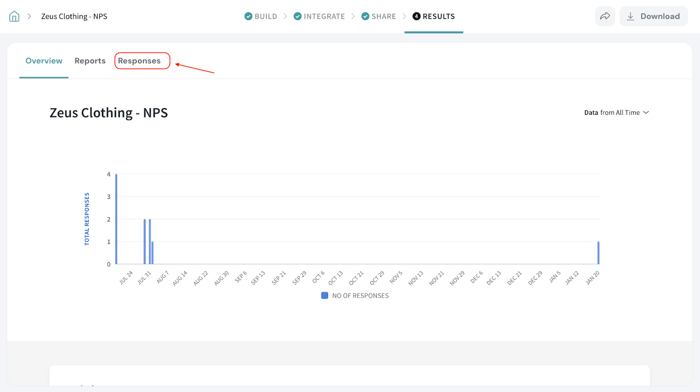
Task: Click the tallest bar at chart start
Action: [116, 218]
